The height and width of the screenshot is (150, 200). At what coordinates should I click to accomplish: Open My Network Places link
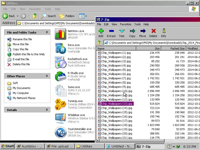24,98
